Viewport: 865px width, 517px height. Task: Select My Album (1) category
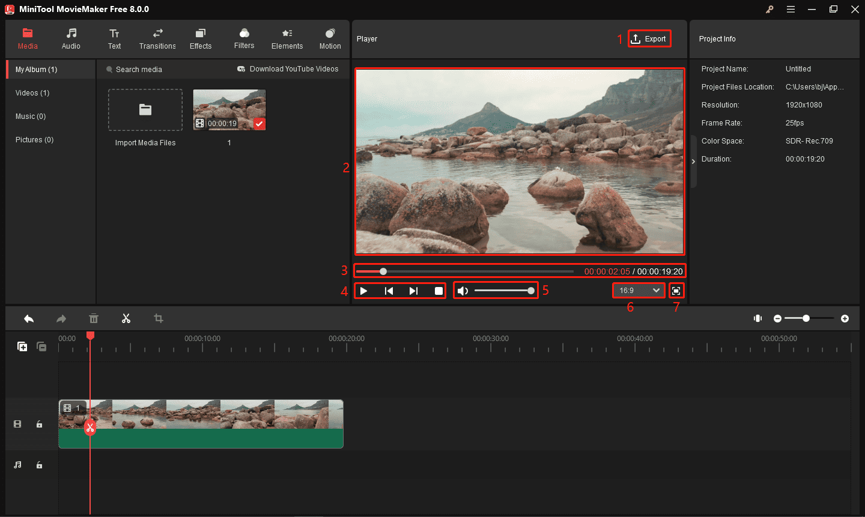pyautogui.click(x=51, y=70)
